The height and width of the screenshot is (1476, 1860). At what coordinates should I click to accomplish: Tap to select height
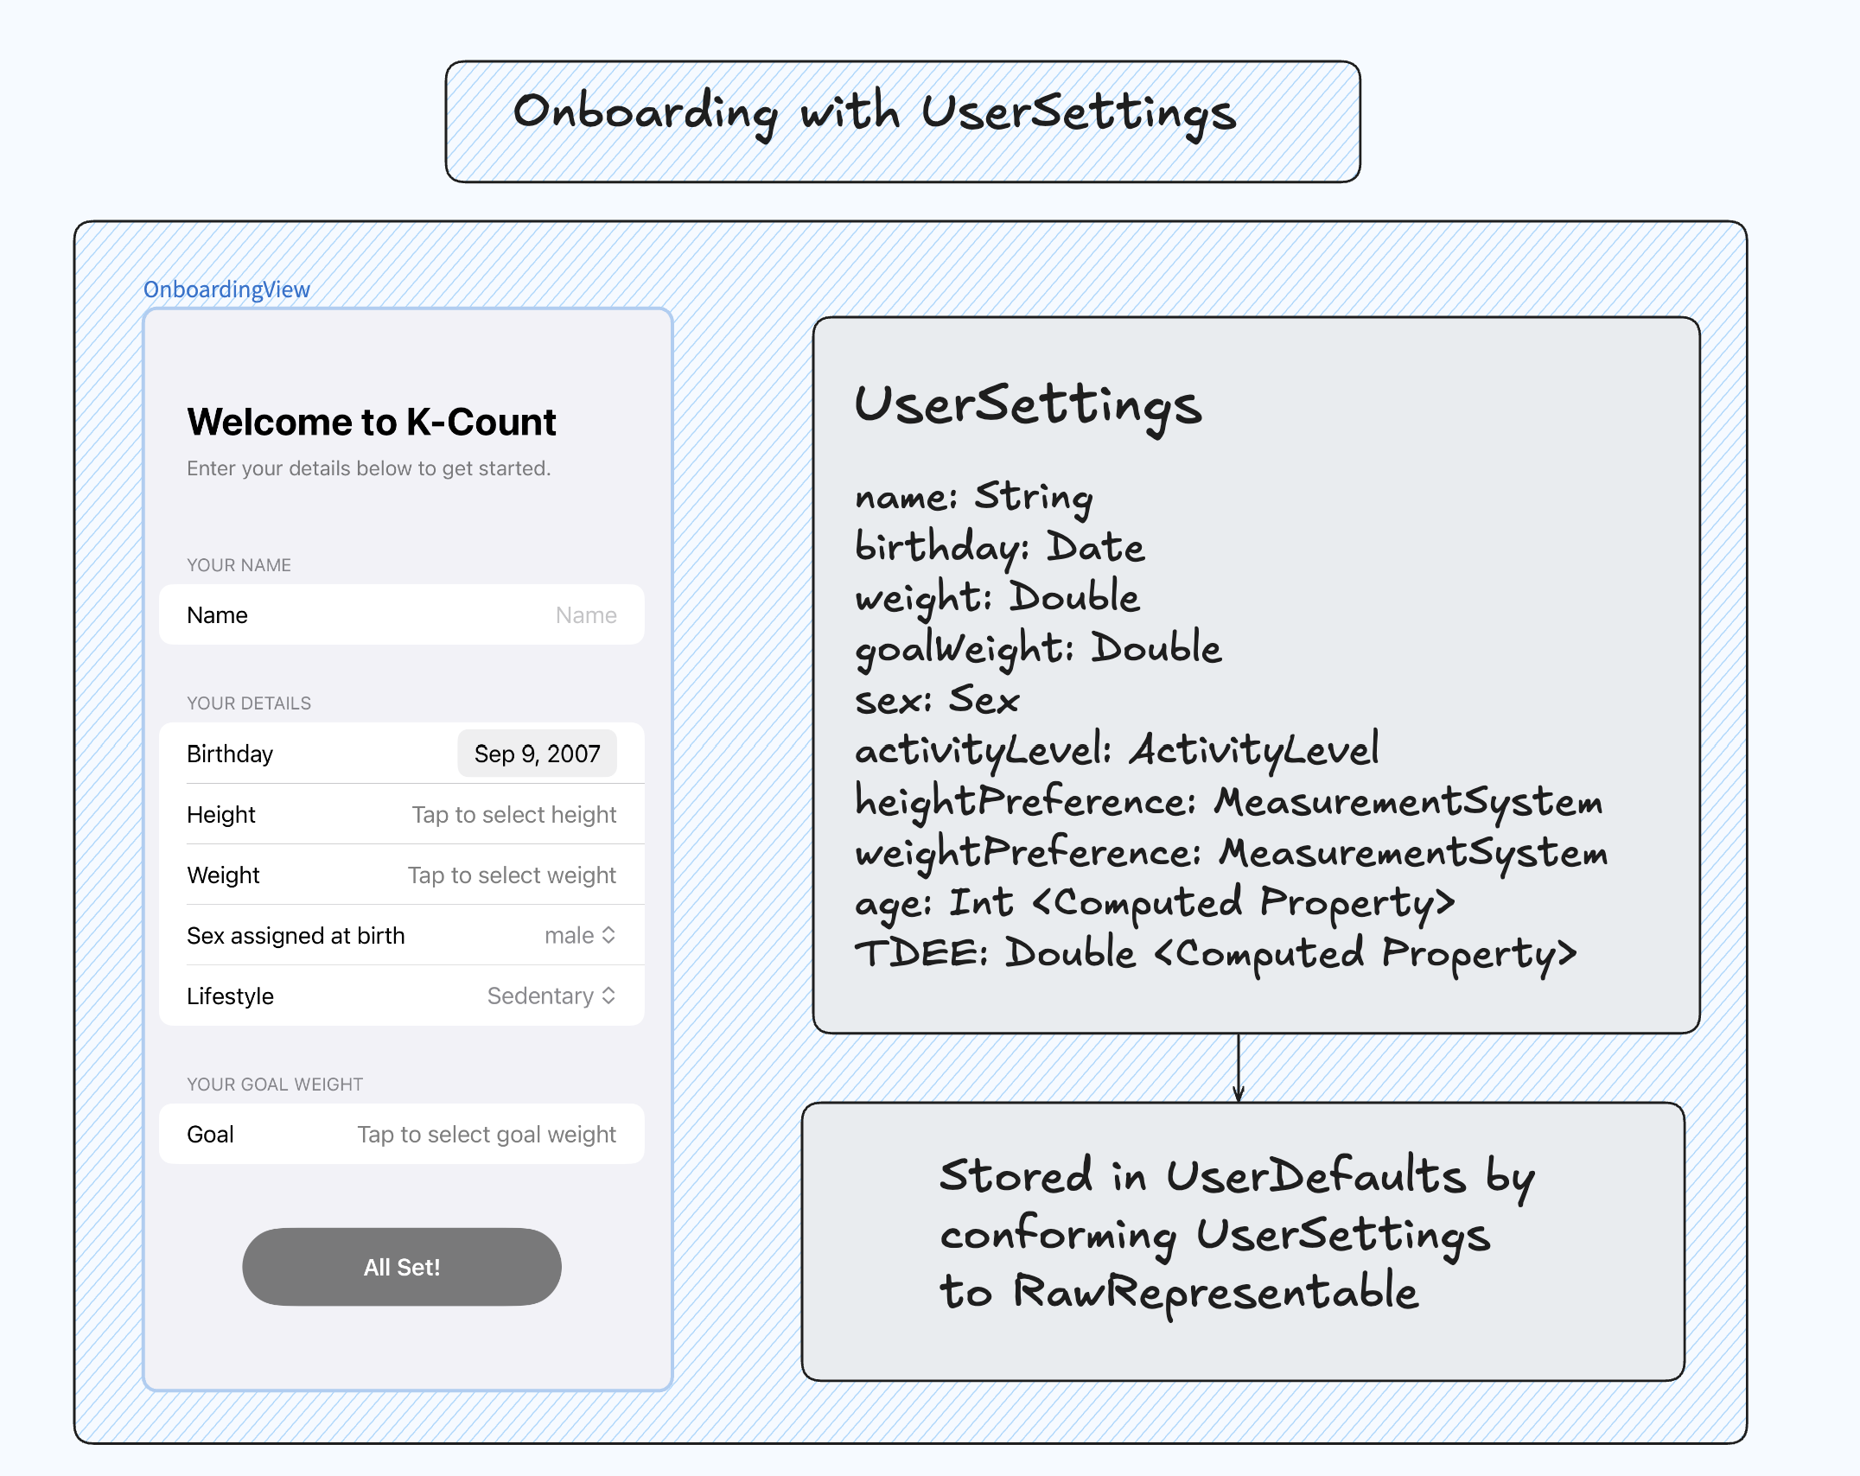click(514, 814)
